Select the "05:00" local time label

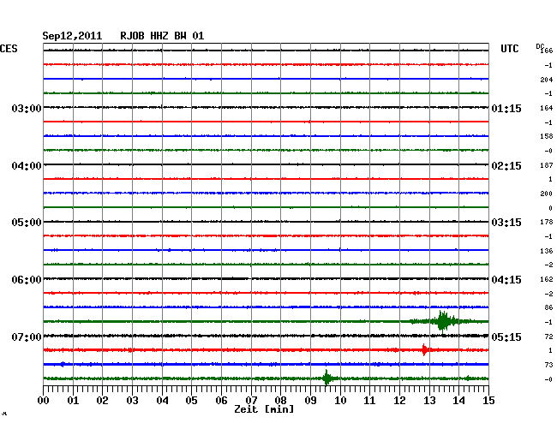point(27,223)
